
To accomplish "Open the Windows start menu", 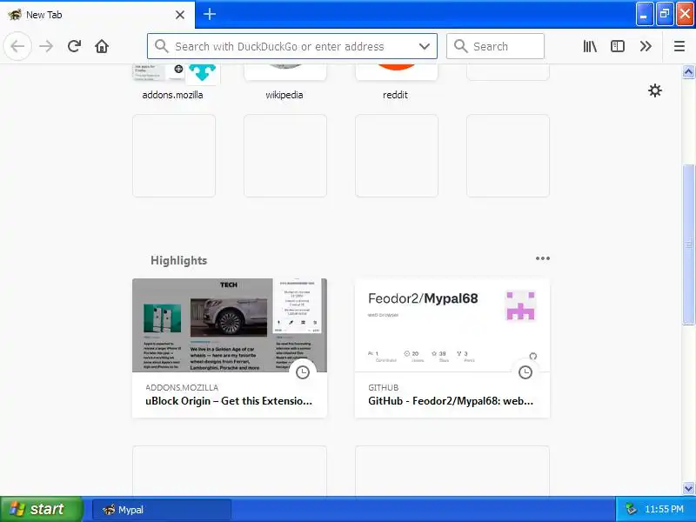I will pos(41,509).
